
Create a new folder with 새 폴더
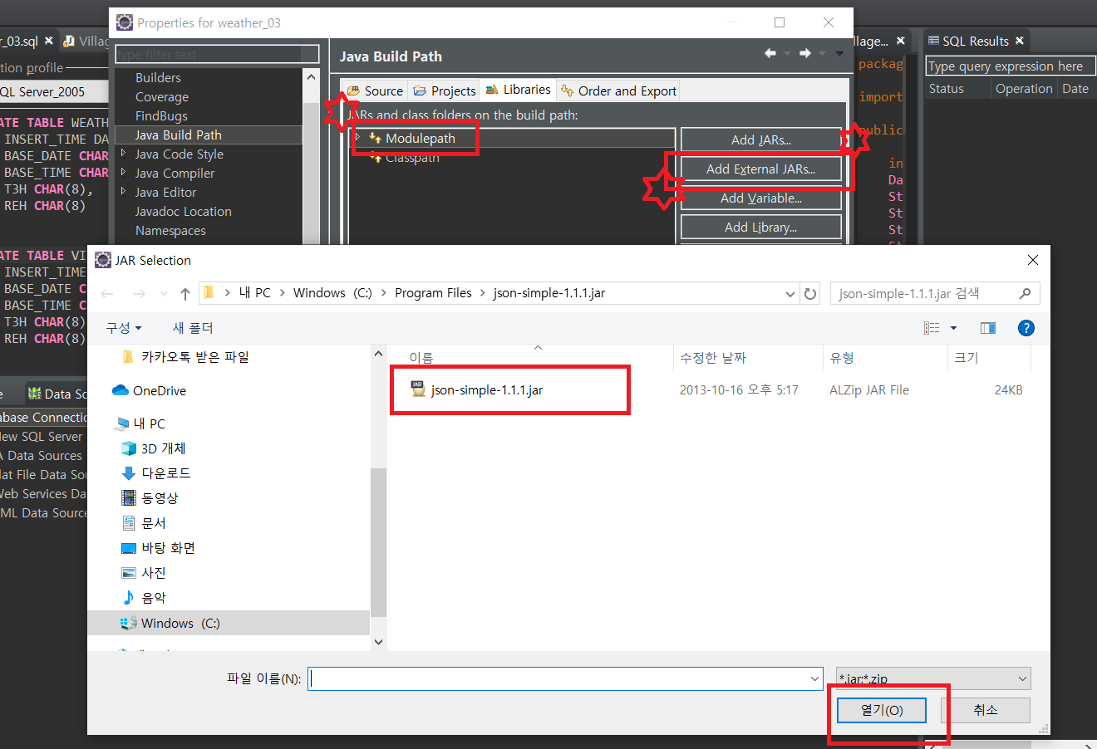[x=193, y=328]
